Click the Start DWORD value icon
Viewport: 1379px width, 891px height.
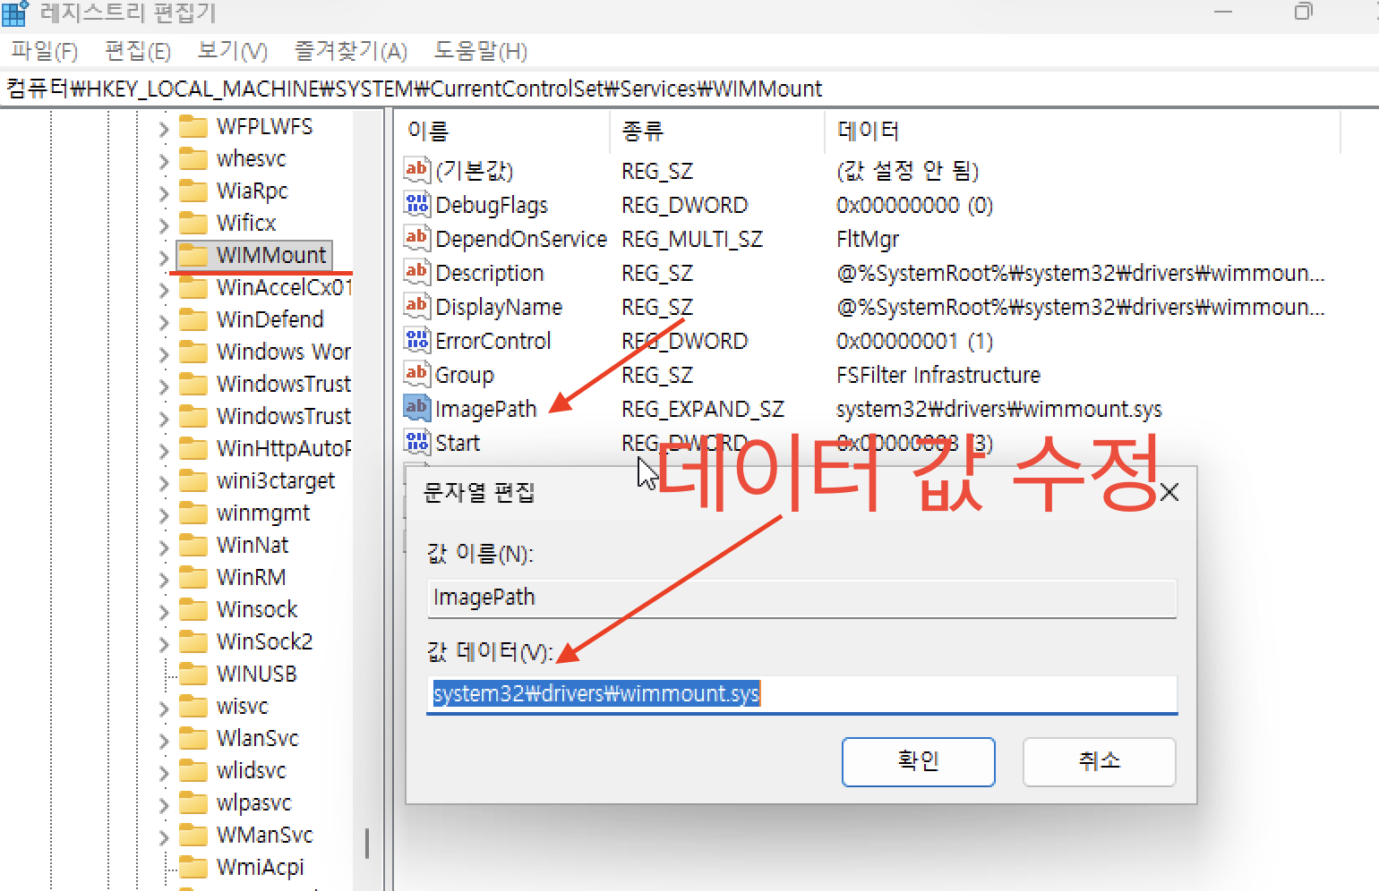click(x=415, y=441)
